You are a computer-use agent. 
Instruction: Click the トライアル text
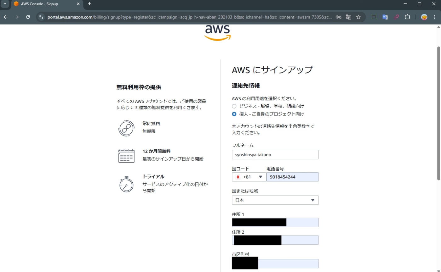pos(153,177)
